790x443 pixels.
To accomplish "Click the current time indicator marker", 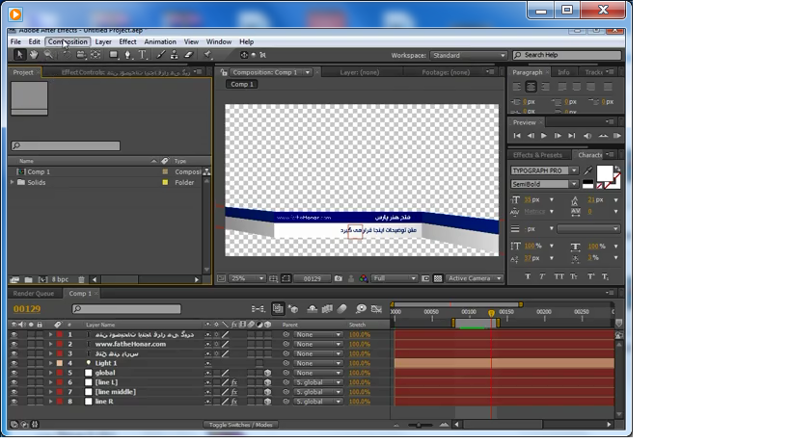I will pos(491,313).
